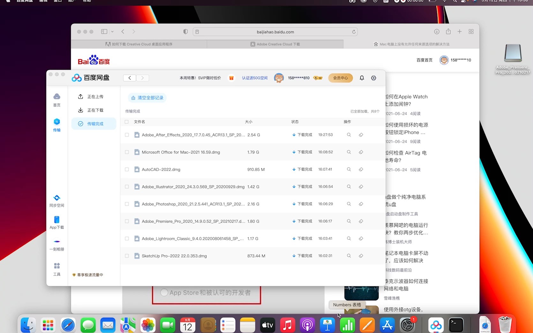Check the Microsoft Office for Mac file checkbox
This screenshot has width=533, height=333.
(x=127, y=152)
